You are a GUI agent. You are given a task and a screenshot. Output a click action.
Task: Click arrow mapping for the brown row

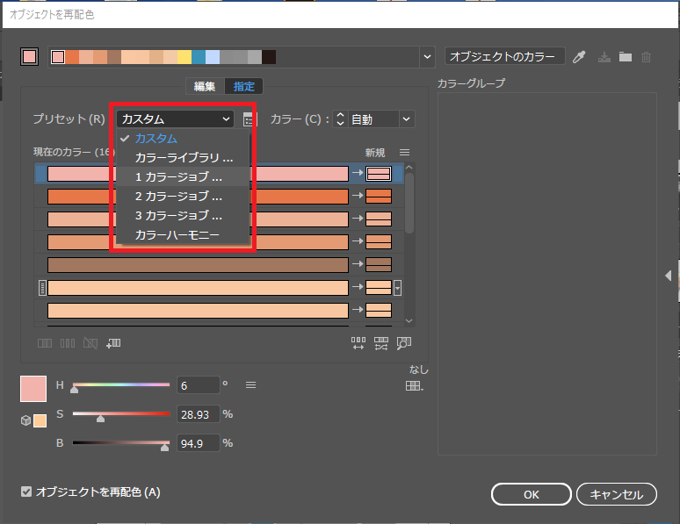tap(358, 264)
